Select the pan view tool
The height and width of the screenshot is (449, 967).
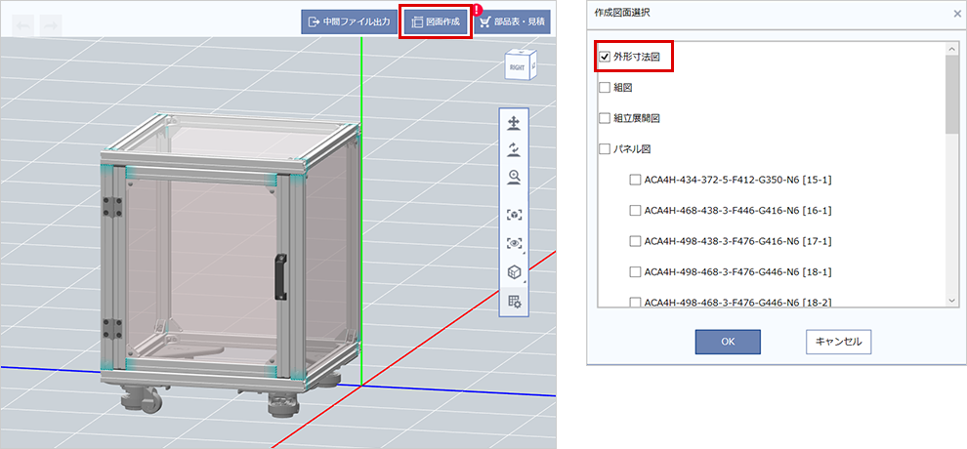coord(514,123)
